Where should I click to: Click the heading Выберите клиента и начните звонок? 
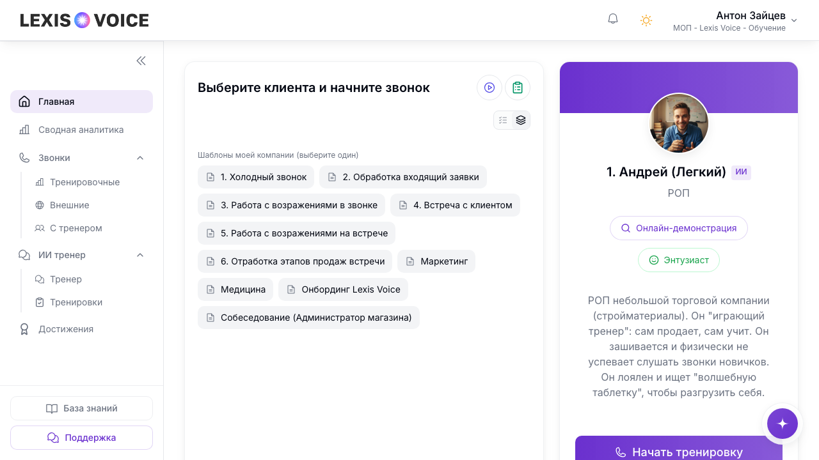tap(314, 88)
